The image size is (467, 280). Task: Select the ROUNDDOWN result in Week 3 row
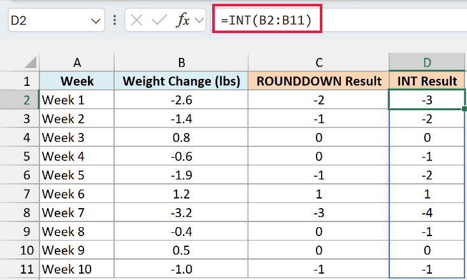pyautogui.click(x=319, y=137)
